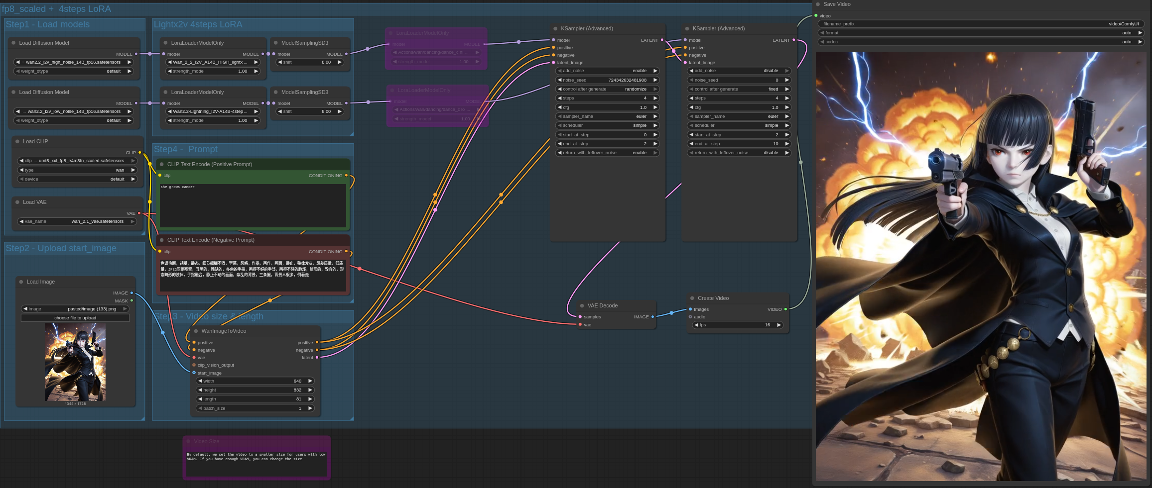The image size is (1152, 488).
Task: Open the vae_name dropdown in Load VAE
Action: coord(77,221)
